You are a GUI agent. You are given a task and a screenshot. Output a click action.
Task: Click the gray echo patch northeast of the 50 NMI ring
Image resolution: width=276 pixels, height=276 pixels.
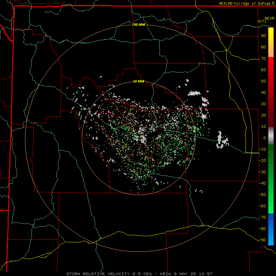tap(194, 93)
